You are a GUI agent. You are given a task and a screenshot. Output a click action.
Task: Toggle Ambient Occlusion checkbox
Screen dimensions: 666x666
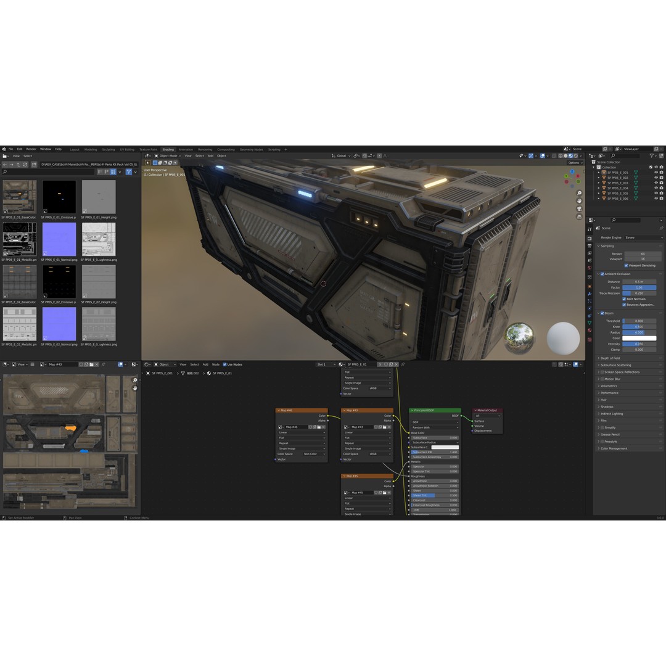602,274
